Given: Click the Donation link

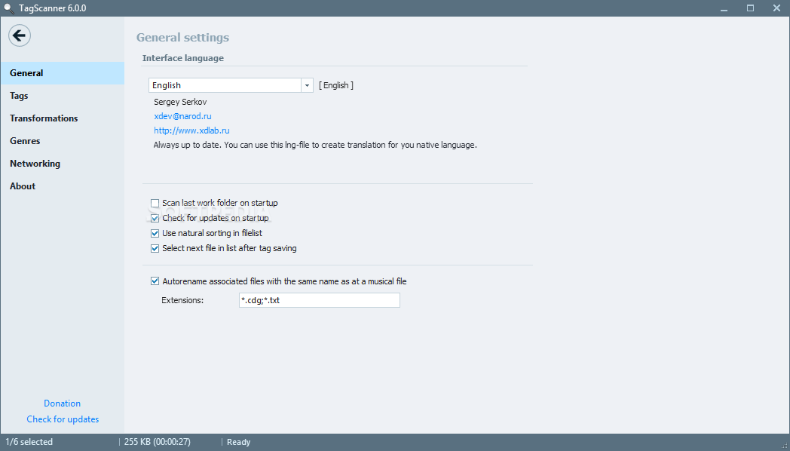Looking at the screenshot, I should click(x=62, y=403).
